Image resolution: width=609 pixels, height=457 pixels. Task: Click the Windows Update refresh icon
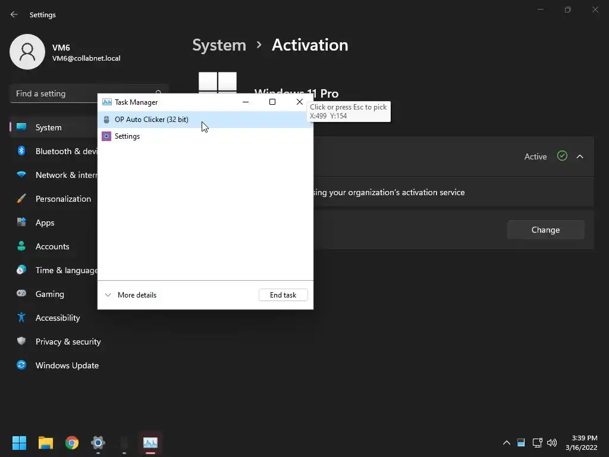21,365
